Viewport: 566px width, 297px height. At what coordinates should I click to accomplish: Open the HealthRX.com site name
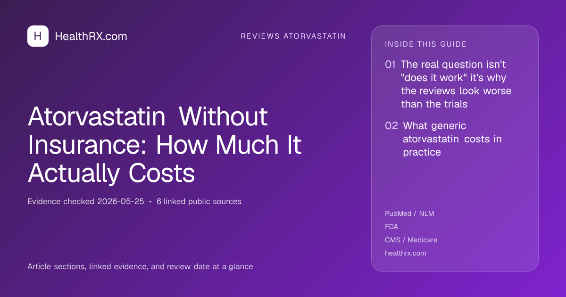click(91, 36)
